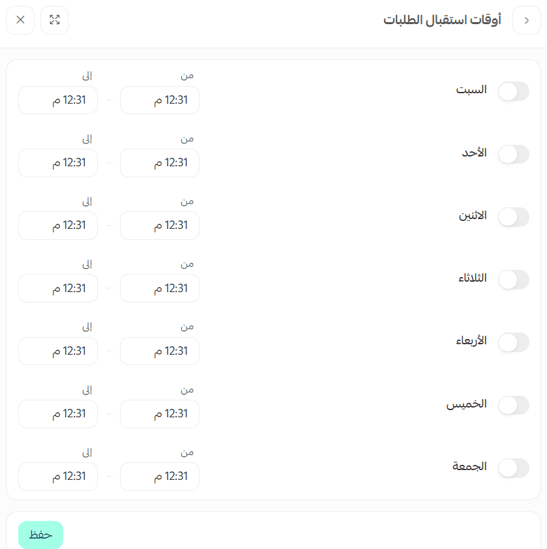Click Monday's end time (إلى) field
The height and width of the screenshot is (549, 547).
pyautogui.click(x=58, y=225)
